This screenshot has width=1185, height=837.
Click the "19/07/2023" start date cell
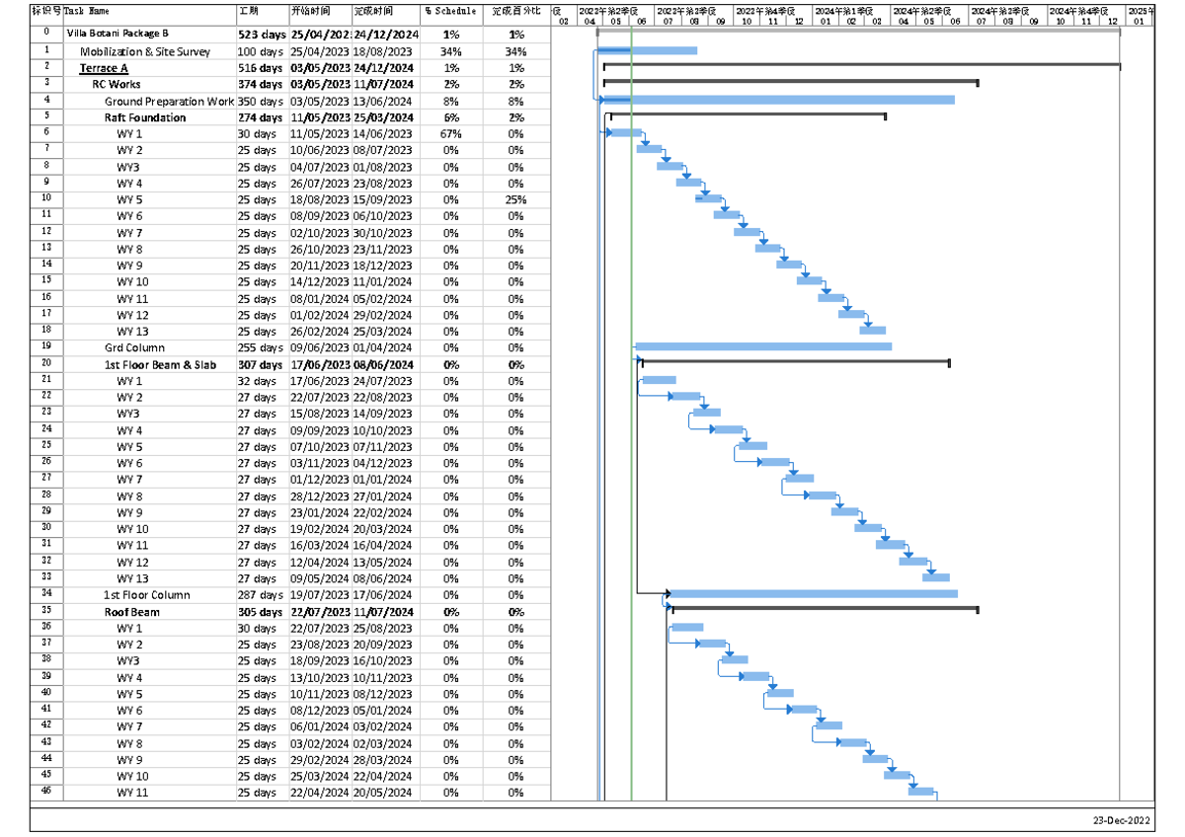[320, 595]
